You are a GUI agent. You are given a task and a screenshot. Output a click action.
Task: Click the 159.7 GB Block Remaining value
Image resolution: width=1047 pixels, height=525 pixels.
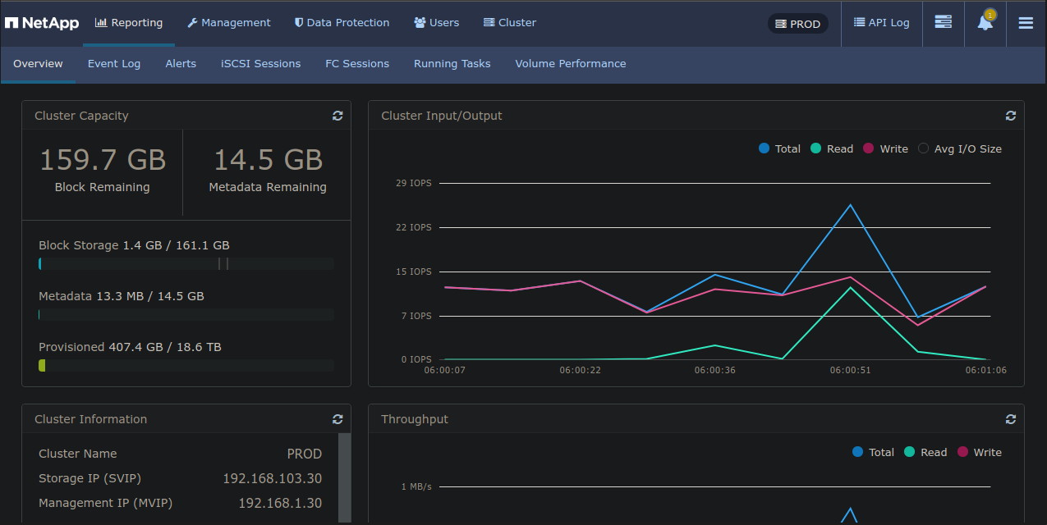coord(103,160)
